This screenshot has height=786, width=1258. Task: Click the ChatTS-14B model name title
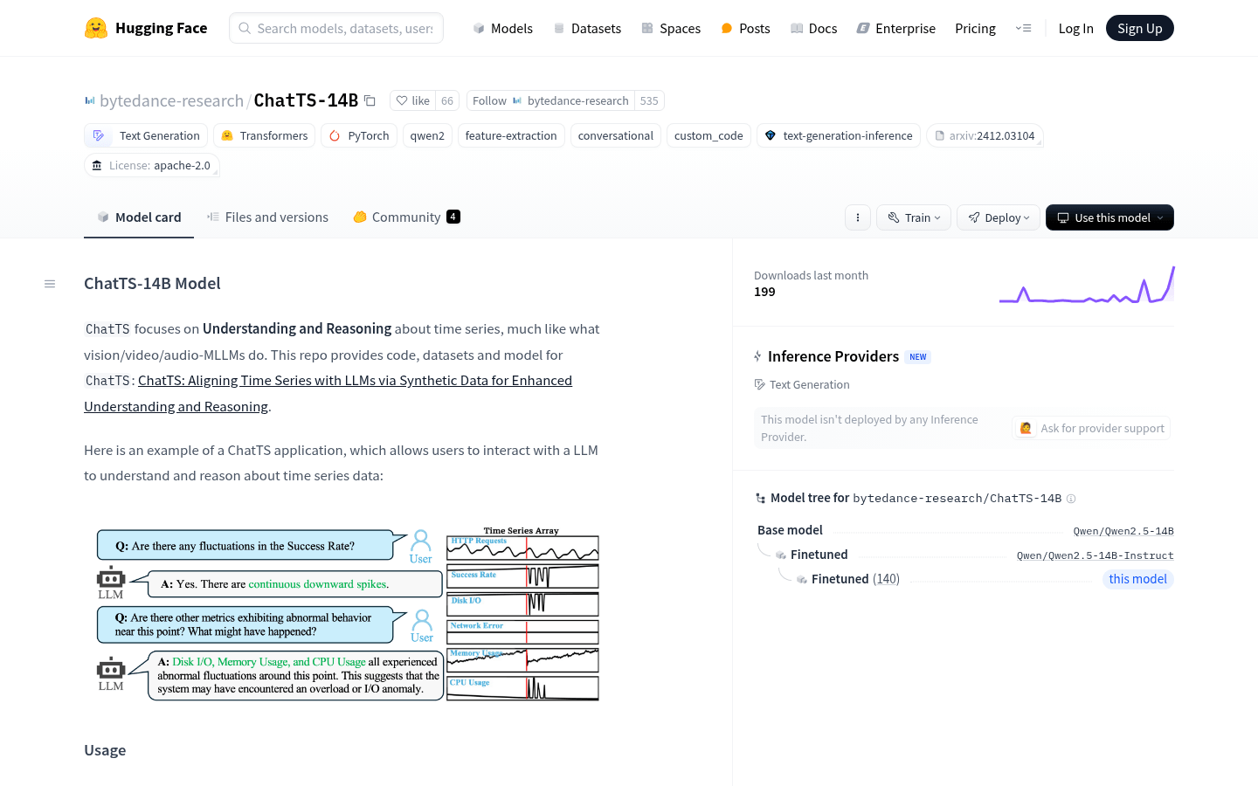pyautogui.click(x=306, y=100)
